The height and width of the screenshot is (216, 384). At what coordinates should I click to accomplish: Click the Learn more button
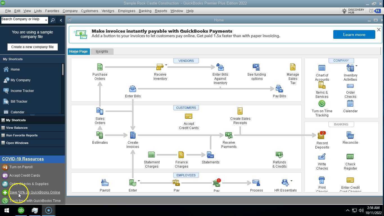pos(354,35)
